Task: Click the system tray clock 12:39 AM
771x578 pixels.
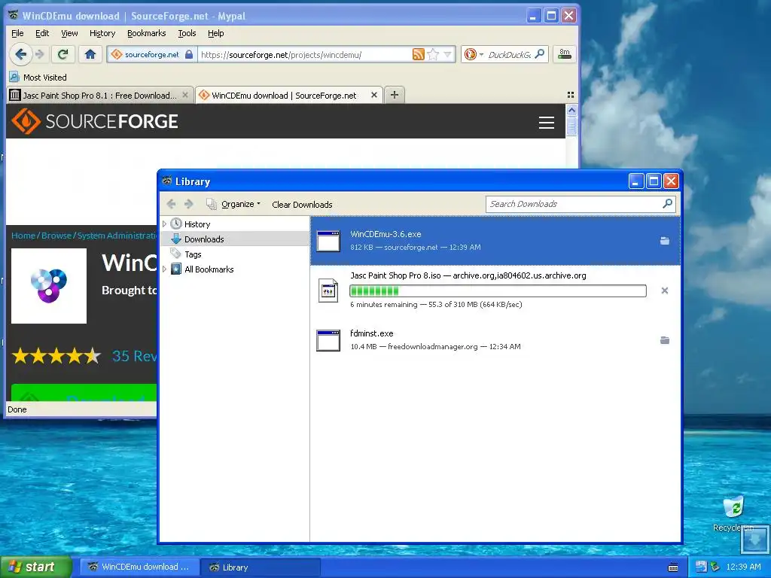Action: (x=743, y=567)
